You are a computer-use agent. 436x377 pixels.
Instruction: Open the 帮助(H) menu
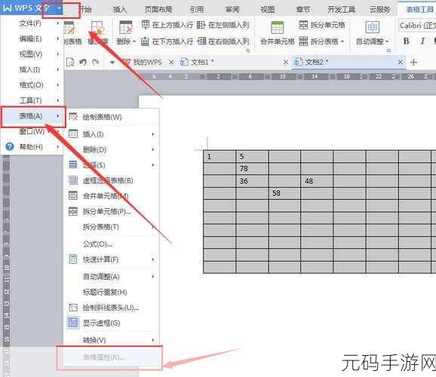pos(32,146)
